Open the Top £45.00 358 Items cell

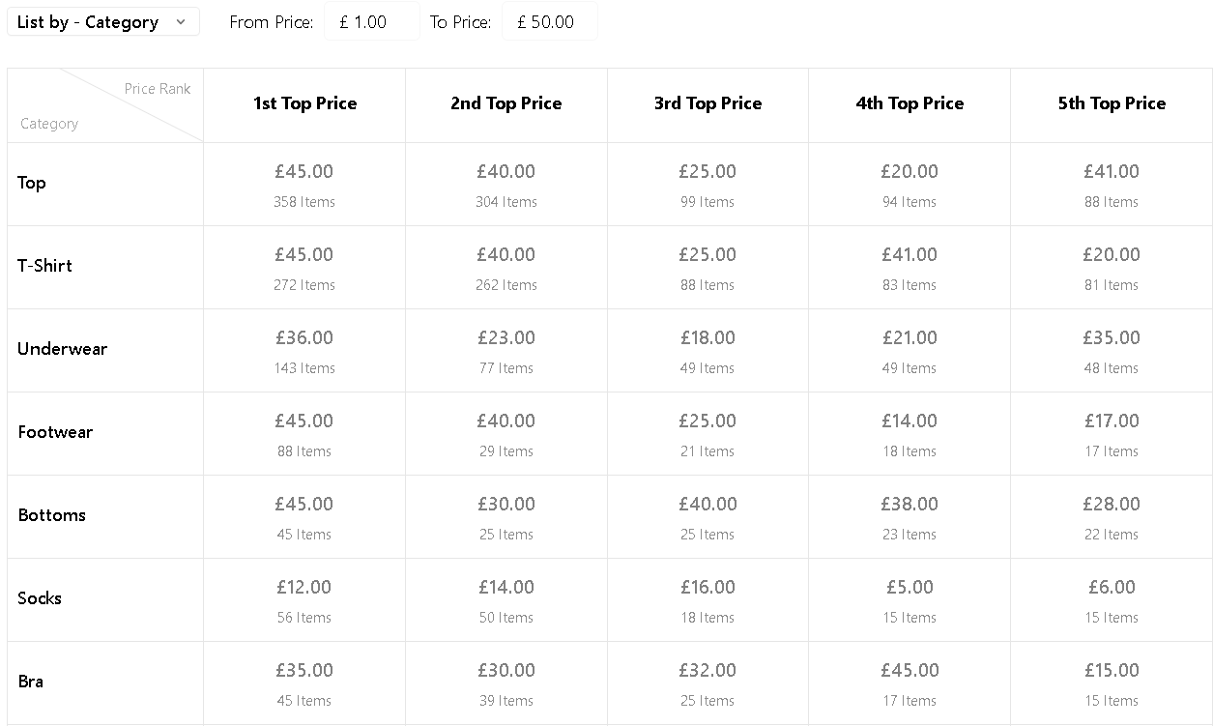(x=304, y=185)
